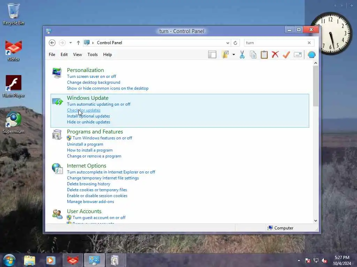Click 'Turn autocomplete in Internet Explorer on or off'

[x=111, y=172]
